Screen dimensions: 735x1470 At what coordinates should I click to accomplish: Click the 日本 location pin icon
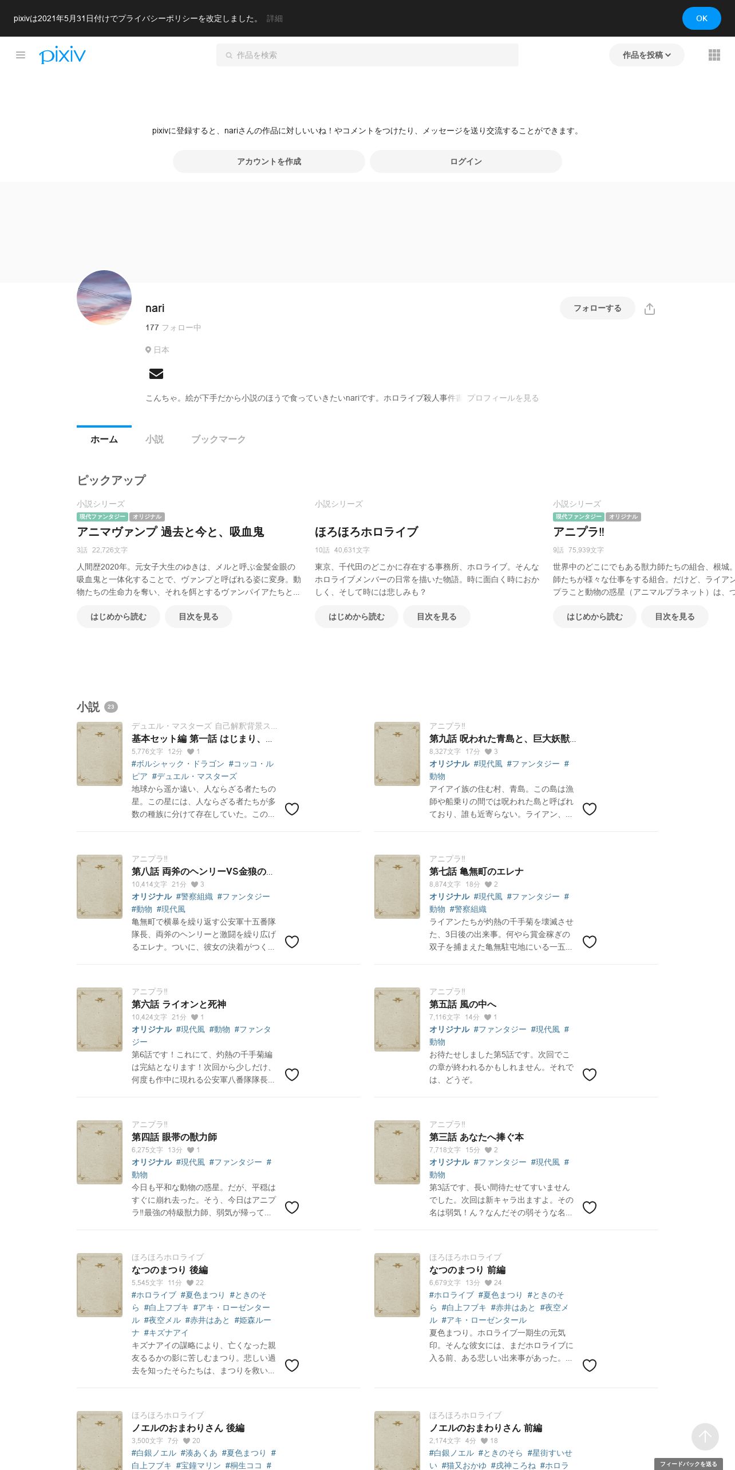click(148, 350)
